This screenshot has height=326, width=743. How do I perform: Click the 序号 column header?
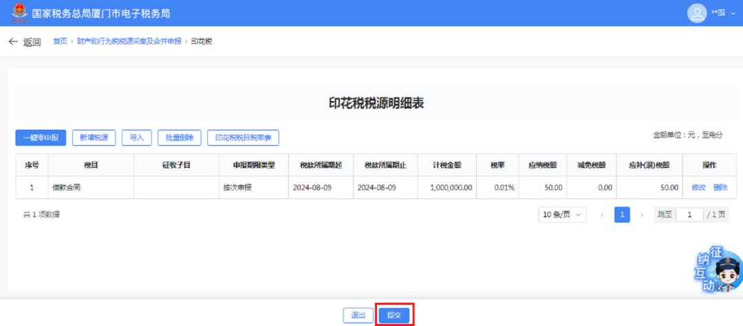coord(32,165)
